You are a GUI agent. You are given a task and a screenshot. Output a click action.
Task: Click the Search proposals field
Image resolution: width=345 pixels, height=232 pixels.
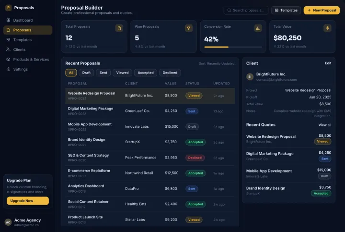(246, 10)
